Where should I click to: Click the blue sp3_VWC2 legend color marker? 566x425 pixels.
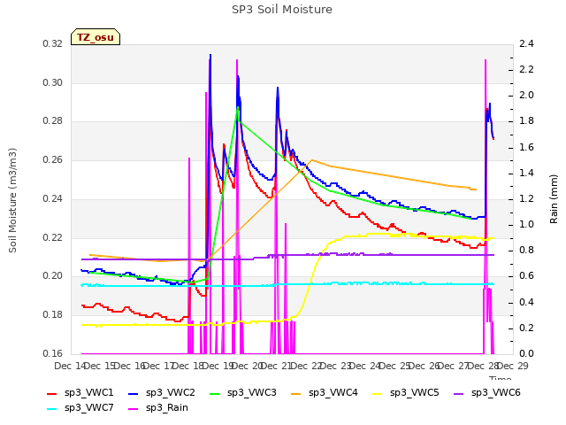(x=134, y=393)
